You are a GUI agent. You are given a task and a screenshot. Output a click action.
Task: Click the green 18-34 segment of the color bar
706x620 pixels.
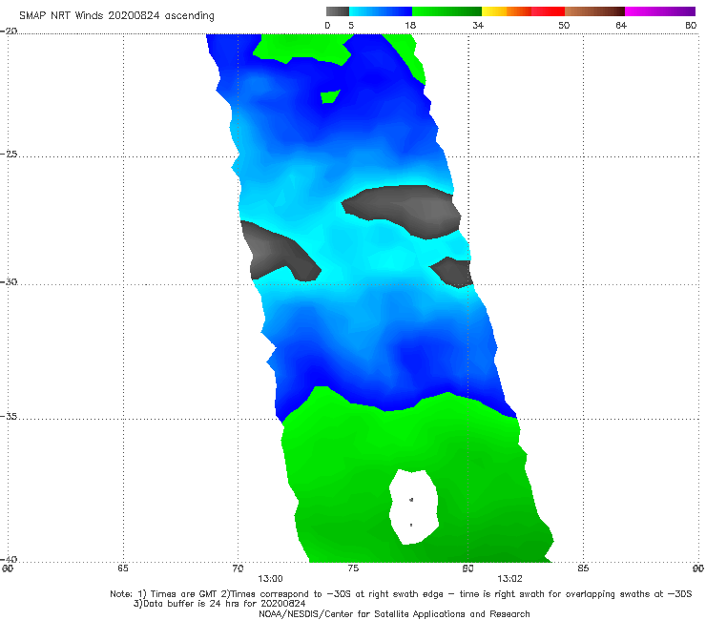tap(446, 11)
